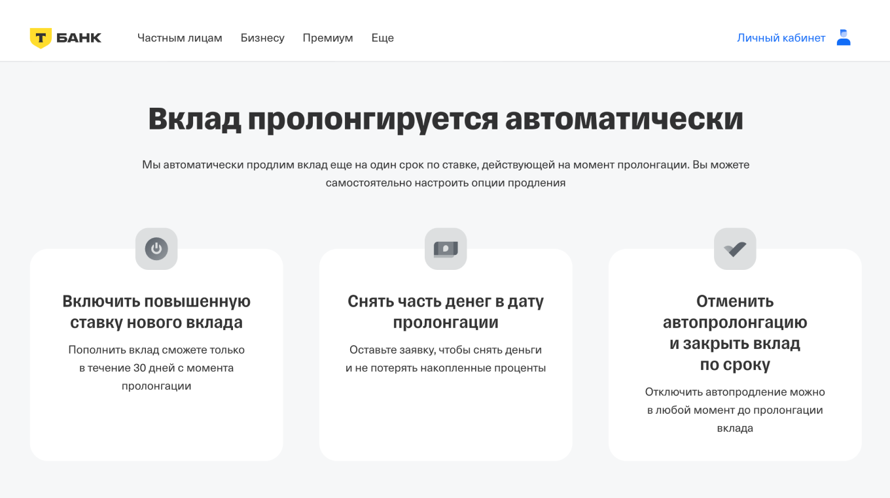Open Личный кабинет login link

pyautogui.click(x=781, y=37)
